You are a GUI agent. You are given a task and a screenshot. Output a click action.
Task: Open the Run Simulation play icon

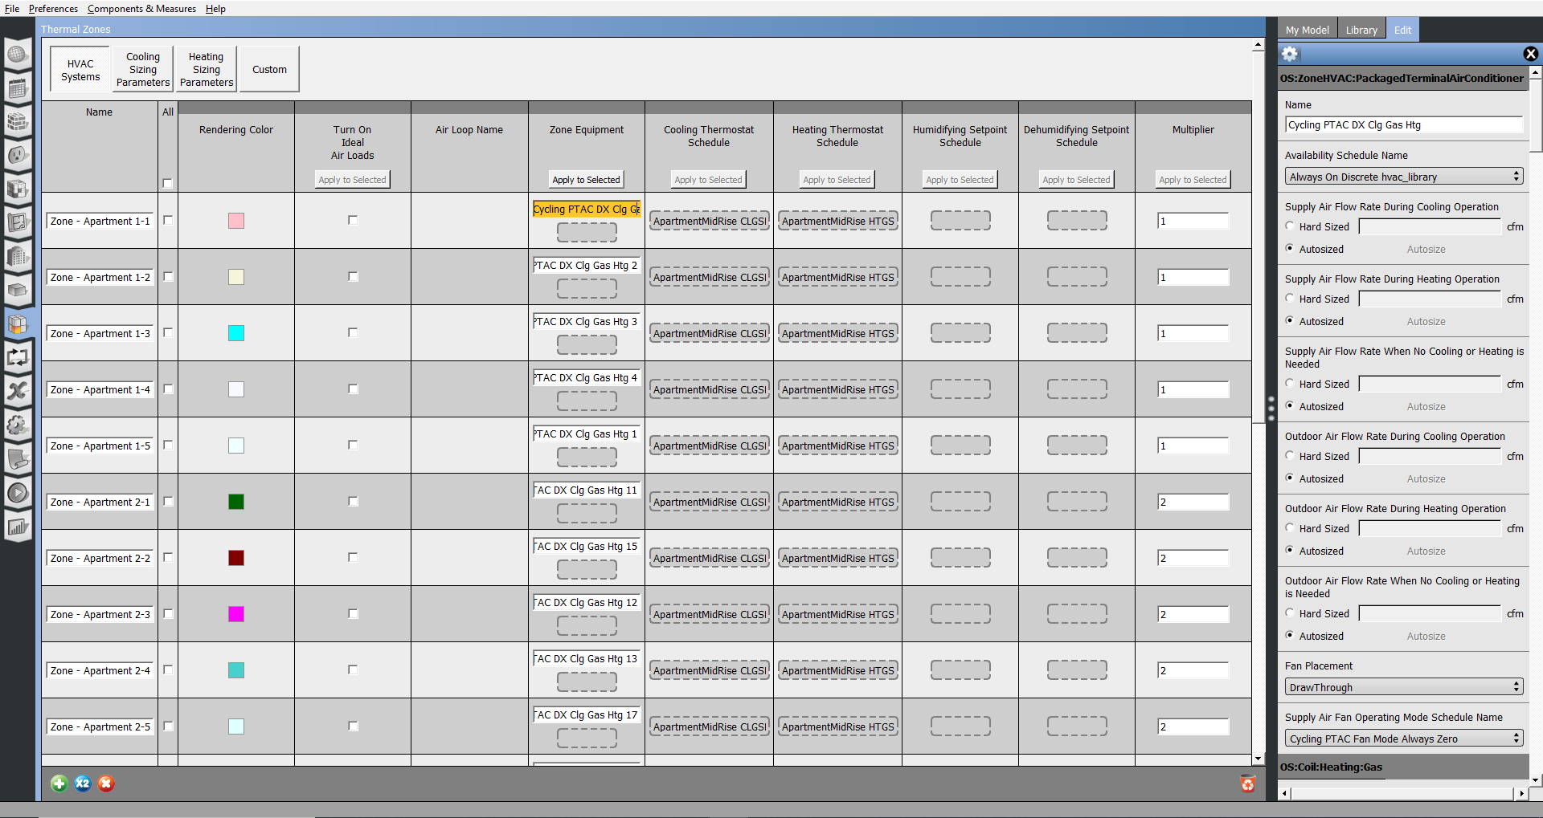pos(18,493)
